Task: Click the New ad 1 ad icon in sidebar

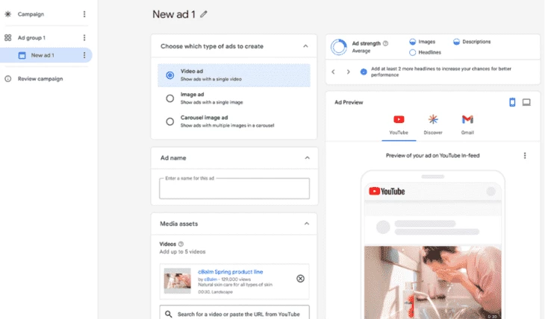Action: coord(22,55)
